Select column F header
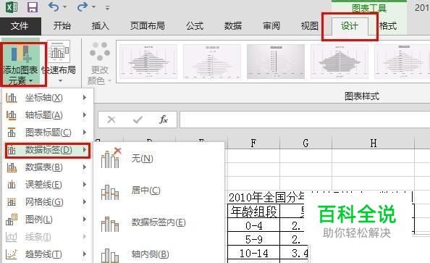430x263 pixels. pos(253,143)
